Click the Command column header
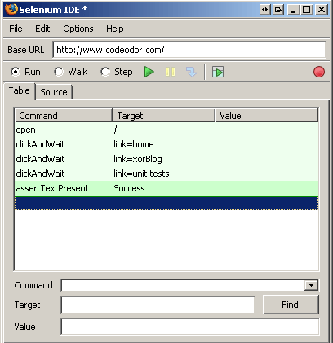This screenshot has height=343, width=333. [x=64, y=116]
